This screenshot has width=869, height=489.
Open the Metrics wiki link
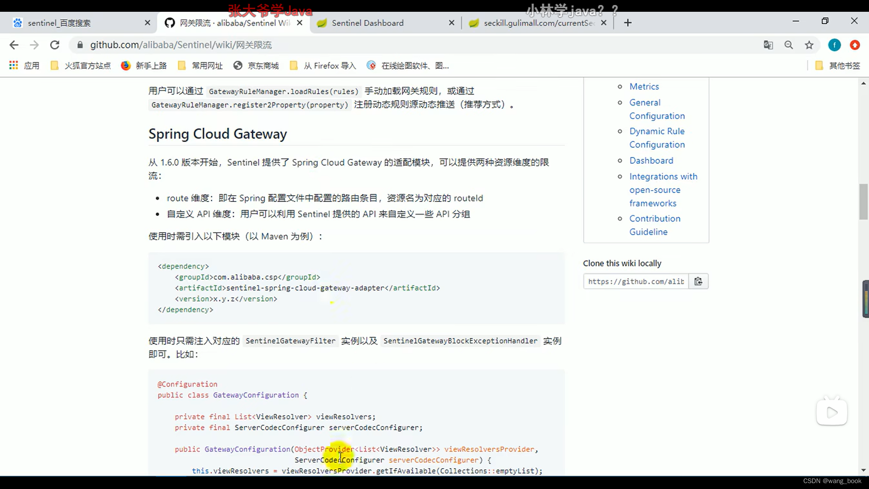(644, 86)
